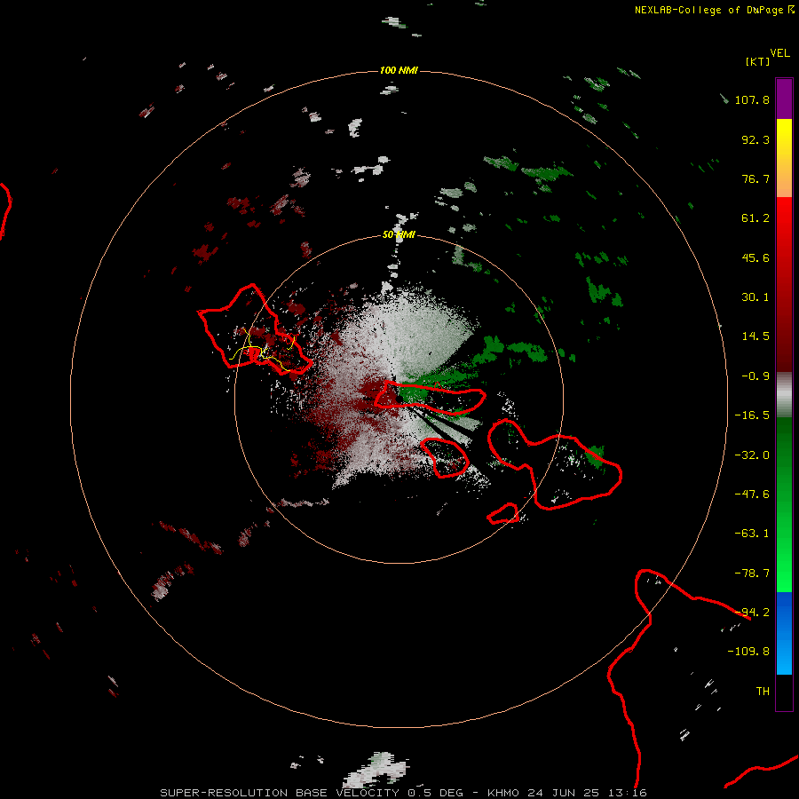Click the -47.6 legend value

[x=752, y=494]
